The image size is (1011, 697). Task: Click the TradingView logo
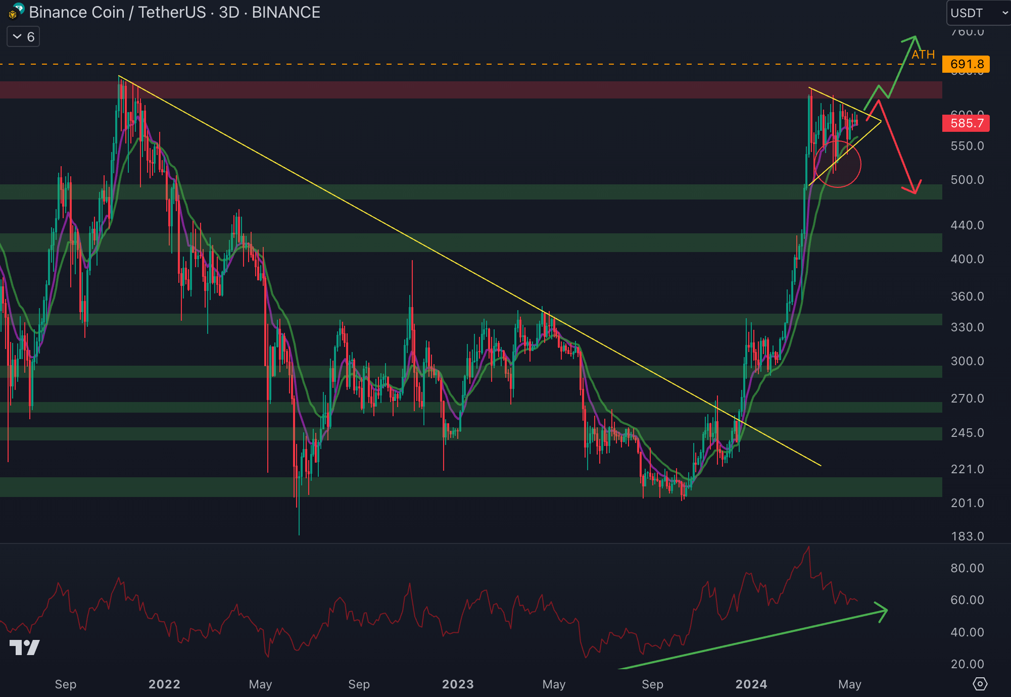point(24,647)
